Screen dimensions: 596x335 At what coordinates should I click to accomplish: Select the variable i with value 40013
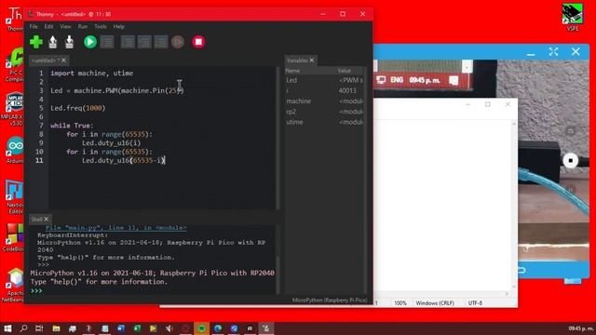pyautogui.click(x=324, y=90)
